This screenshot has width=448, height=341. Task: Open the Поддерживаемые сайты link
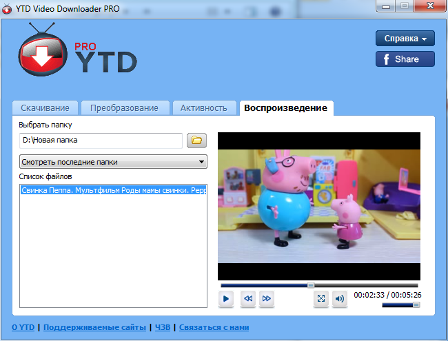pos(94,327)
